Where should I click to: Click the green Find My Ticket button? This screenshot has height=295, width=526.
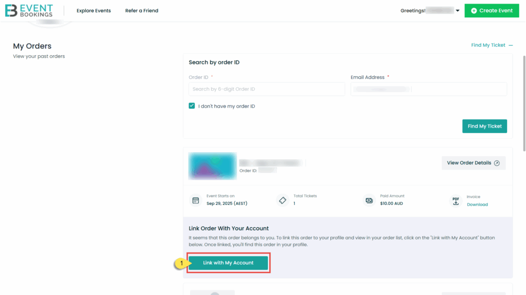pyautogui.click(x=484, y=126)
